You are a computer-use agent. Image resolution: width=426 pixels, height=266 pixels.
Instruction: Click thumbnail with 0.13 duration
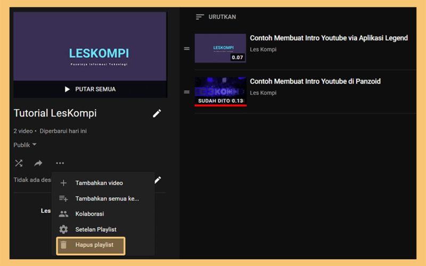[x=220, y=92]
